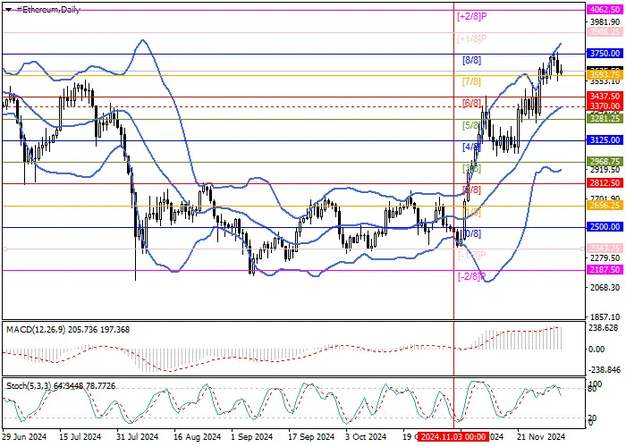Screen dimensions: 626x447
Task: Click the [8/8] Murrey level label
Action: point(471,60)
